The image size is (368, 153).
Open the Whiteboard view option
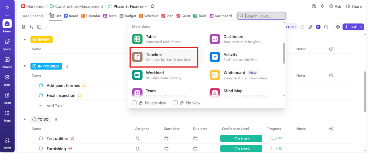(x=234, y=75)
